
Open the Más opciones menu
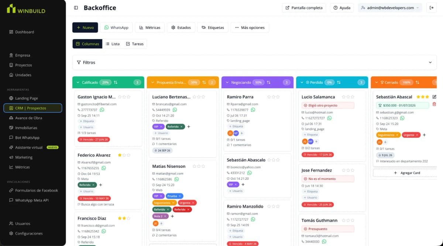click(x=250, y=28)
